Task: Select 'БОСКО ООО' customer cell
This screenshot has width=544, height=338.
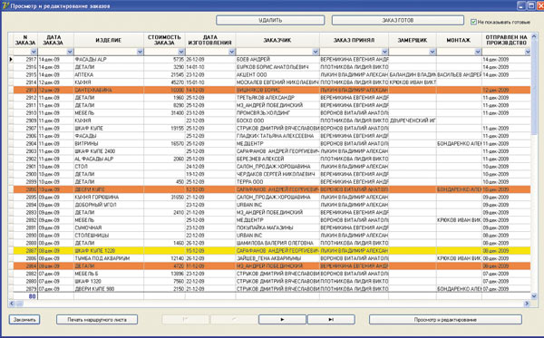Action: tap(277, 121)
